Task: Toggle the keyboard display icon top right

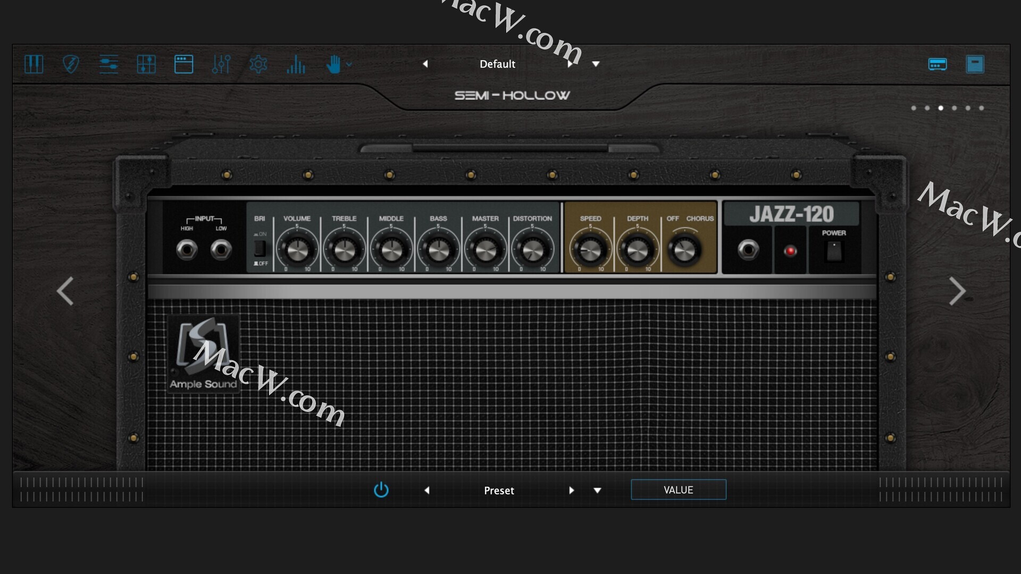Action: [x=938, y=64]
